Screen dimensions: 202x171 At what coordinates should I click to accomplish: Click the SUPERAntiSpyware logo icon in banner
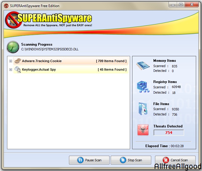click(14, 20)
